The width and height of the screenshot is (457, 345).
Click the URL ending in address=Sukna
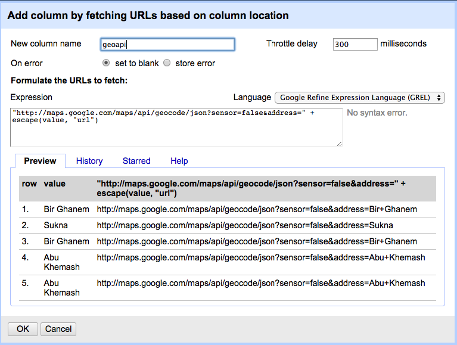point(245,225)
